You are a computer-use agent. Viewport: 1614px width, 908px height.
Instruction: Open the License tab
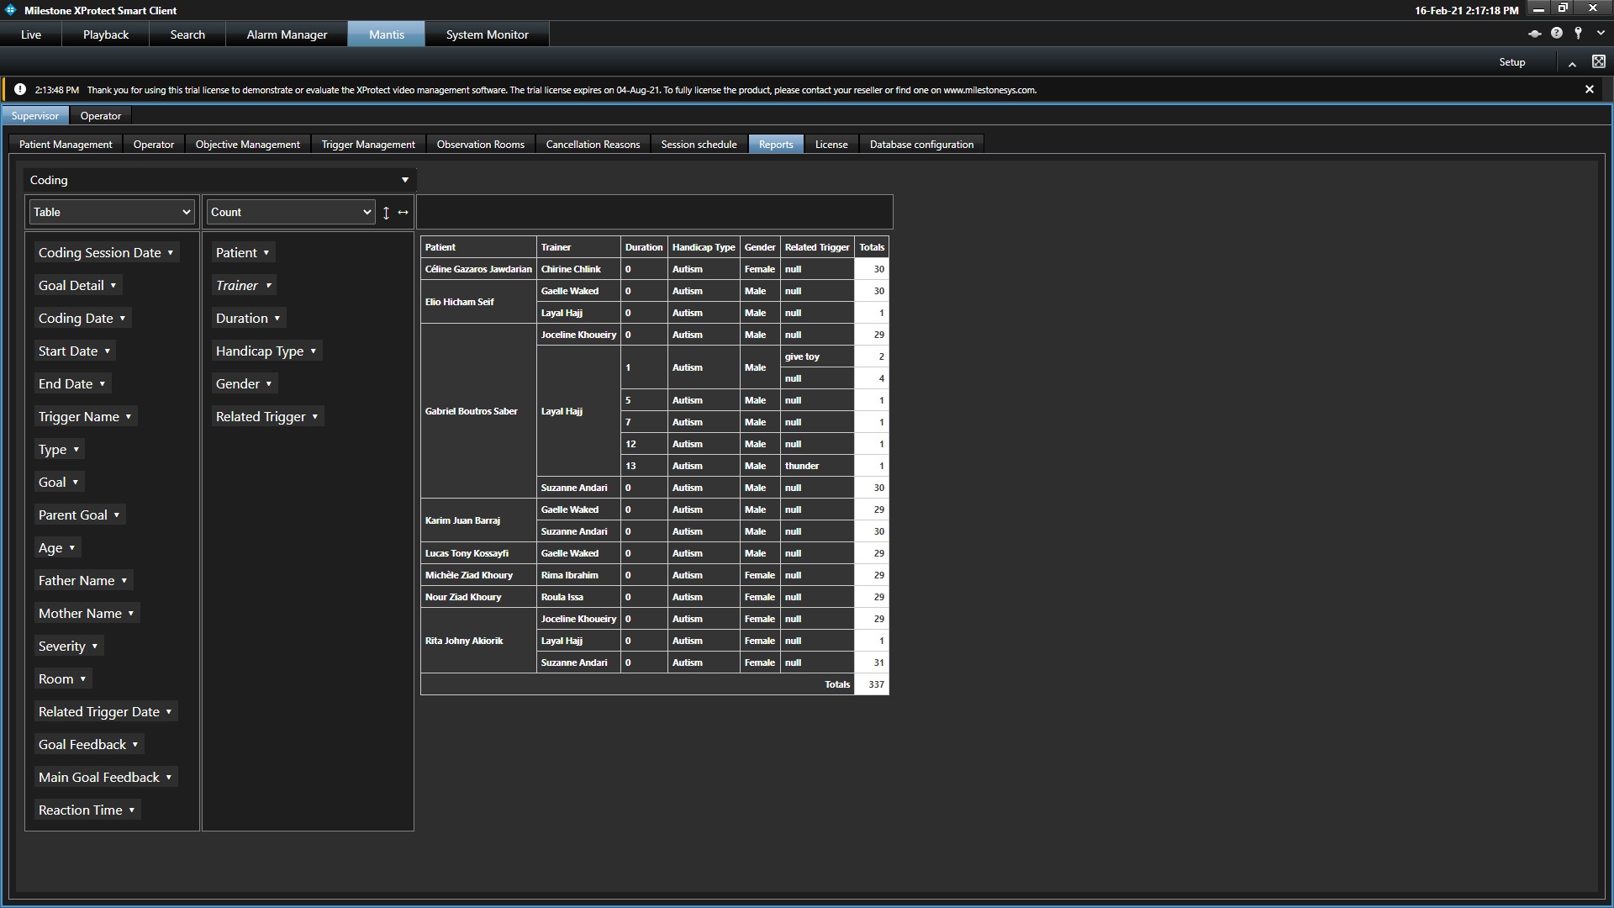tap(831, 145)
